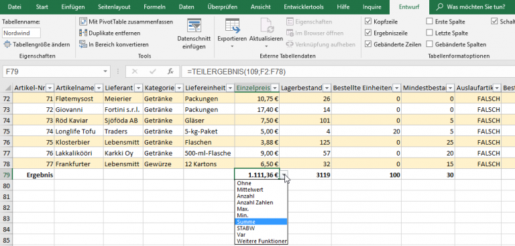Click Tabellengröße ändern icon
The width and height of the screenshot is (515, 246).
click(x=7, y=44)
